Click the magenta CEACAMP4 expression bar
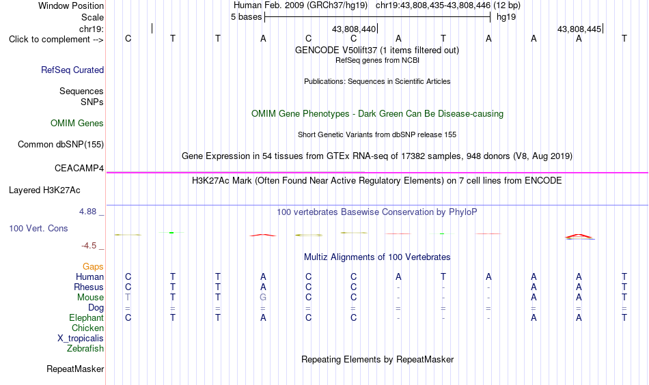This screenshot has height=385, width=649. [x=377, y=173]
